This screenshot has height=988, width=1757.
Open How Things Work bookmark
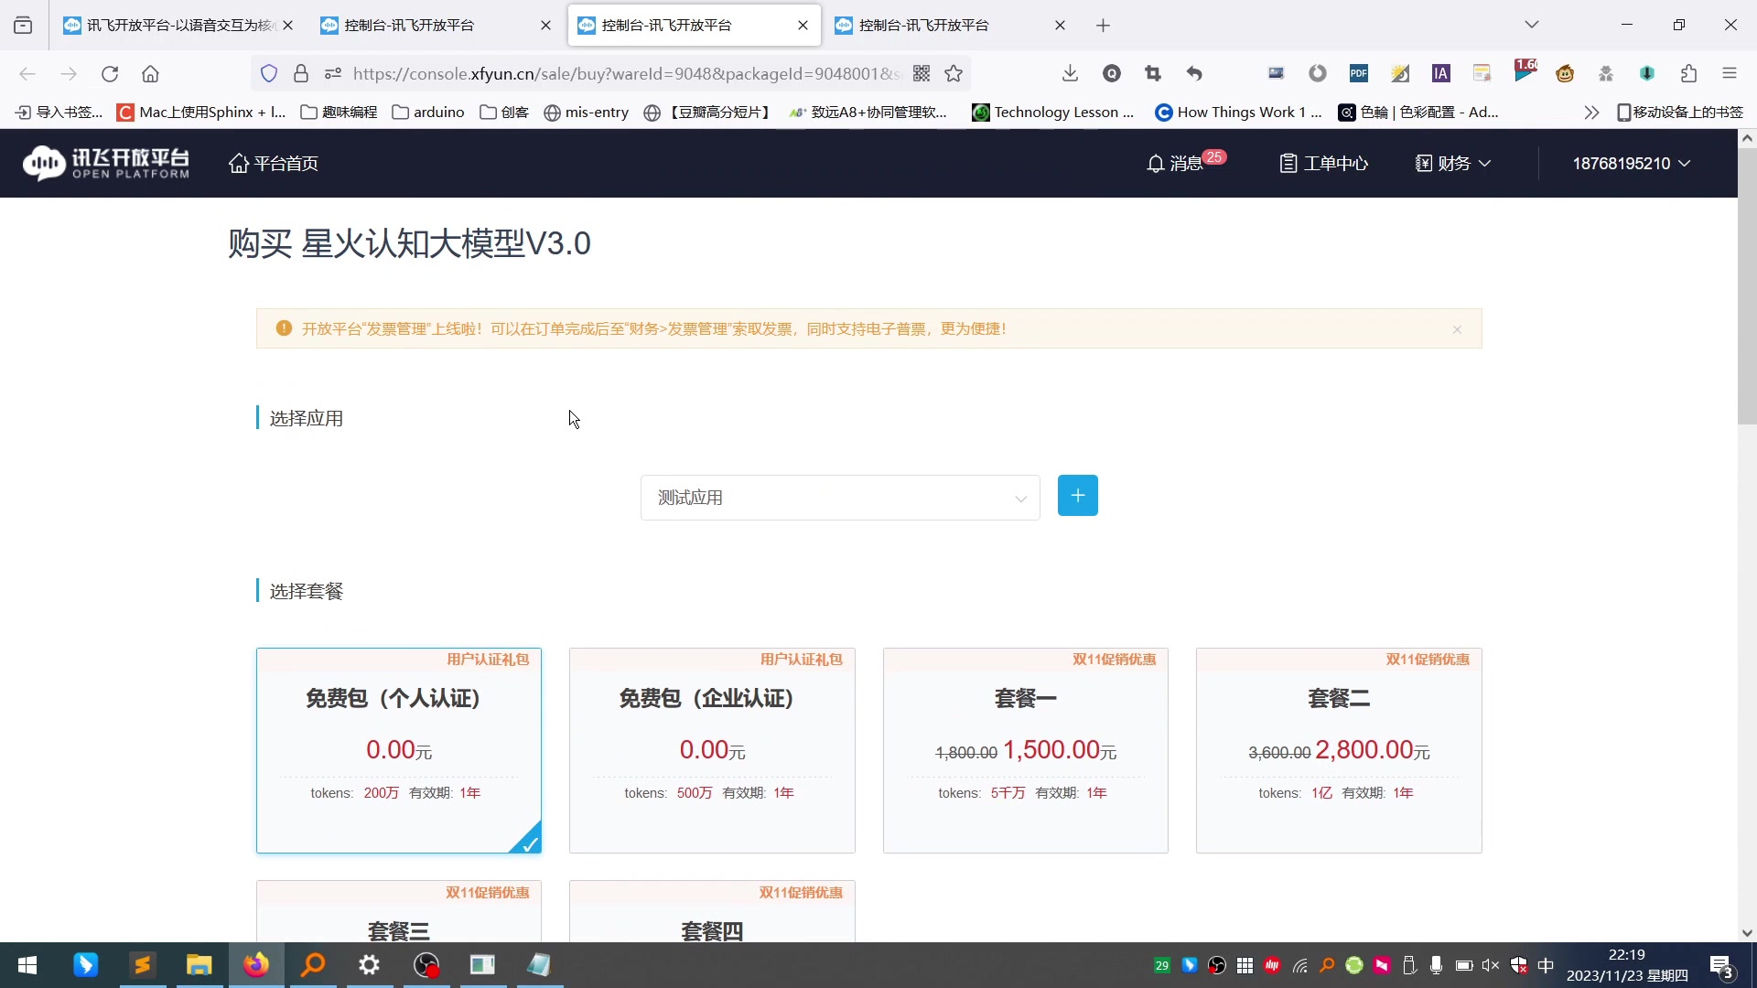(1239, 113)
